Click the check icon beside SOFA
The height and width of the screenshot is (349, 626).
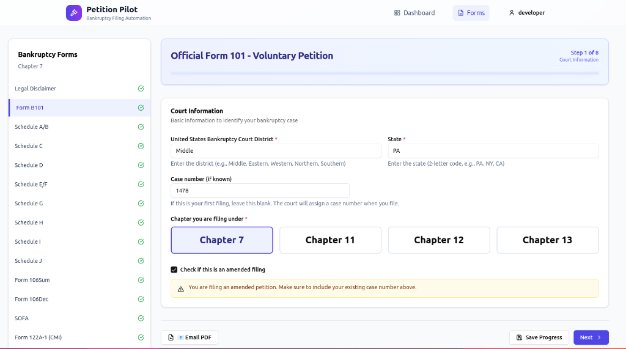[x=141, y=318]
